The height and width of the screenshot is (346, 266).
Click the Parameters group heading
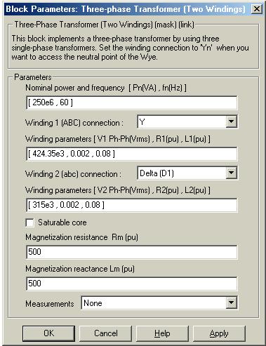coord(32,77)
